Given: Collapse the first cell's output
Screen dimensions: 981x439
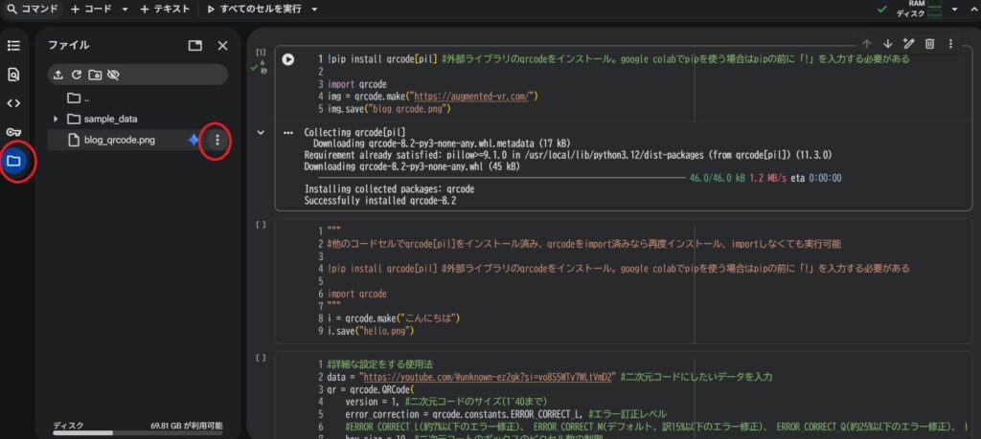Looking at the screenshot, I should coord(259,132).
